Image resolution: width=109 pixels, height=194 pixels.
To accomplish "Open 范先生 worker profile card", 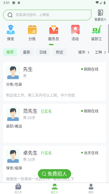I will tap(54, 123).
